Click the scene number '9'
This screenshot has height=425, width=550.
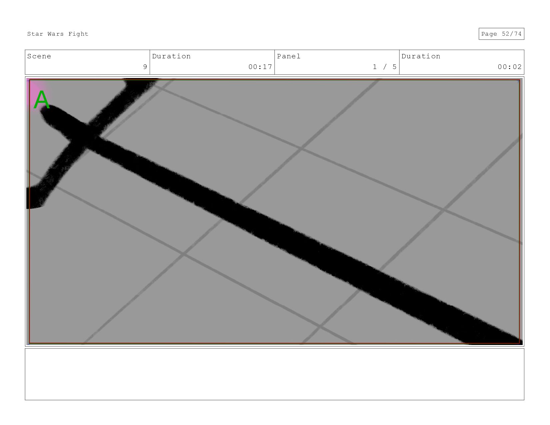145,67
